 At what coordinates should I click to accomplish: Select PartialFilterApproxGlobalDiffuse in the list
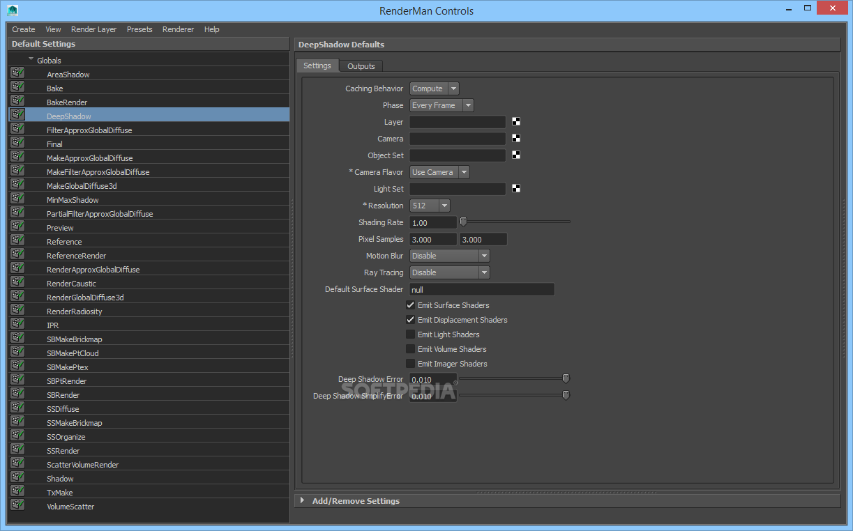point(100,214)
